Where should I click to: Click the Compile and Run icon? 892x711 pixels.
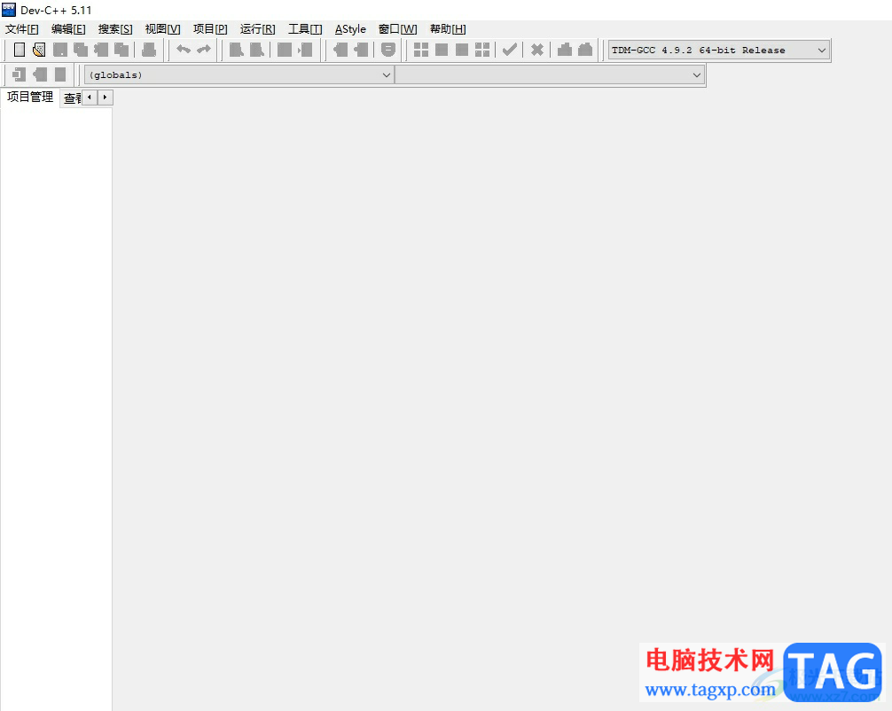[462, 50]
